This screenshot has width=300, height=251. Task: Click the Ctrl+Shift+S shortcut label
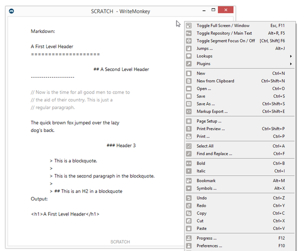pos(273,104)
